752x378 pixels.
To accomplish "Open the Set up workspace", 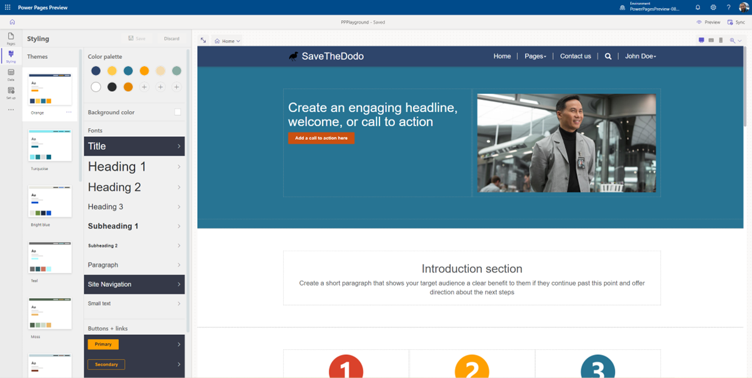I will click(11, 92).
